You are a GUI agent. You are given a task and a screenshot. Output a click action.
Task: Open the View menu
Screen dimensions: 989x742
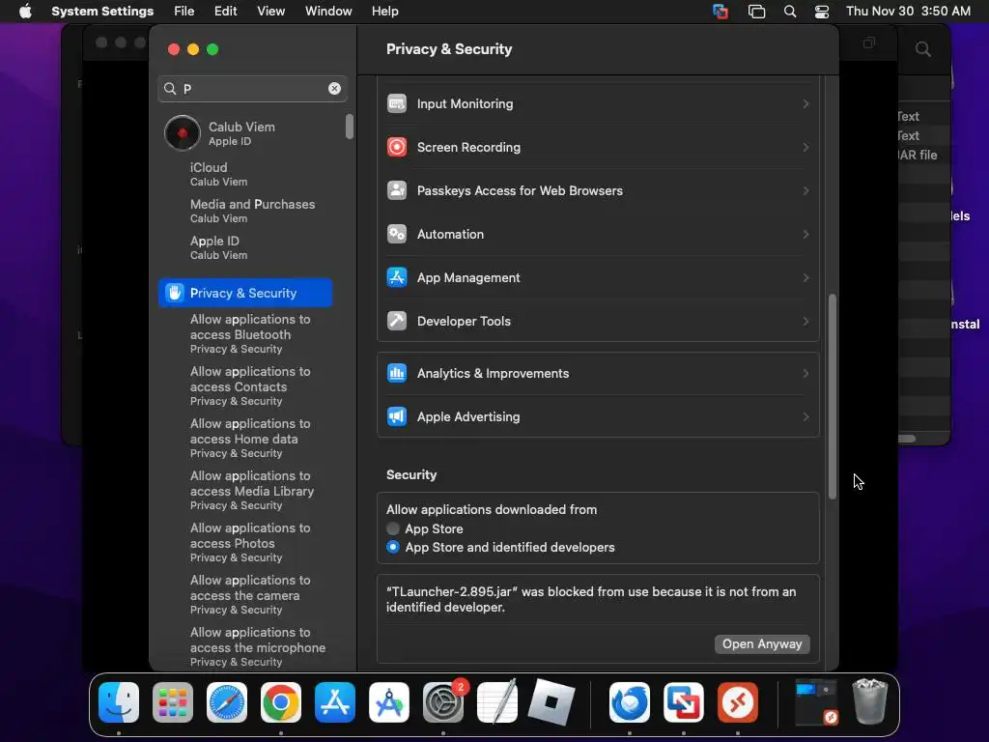[x=270, y=12]
